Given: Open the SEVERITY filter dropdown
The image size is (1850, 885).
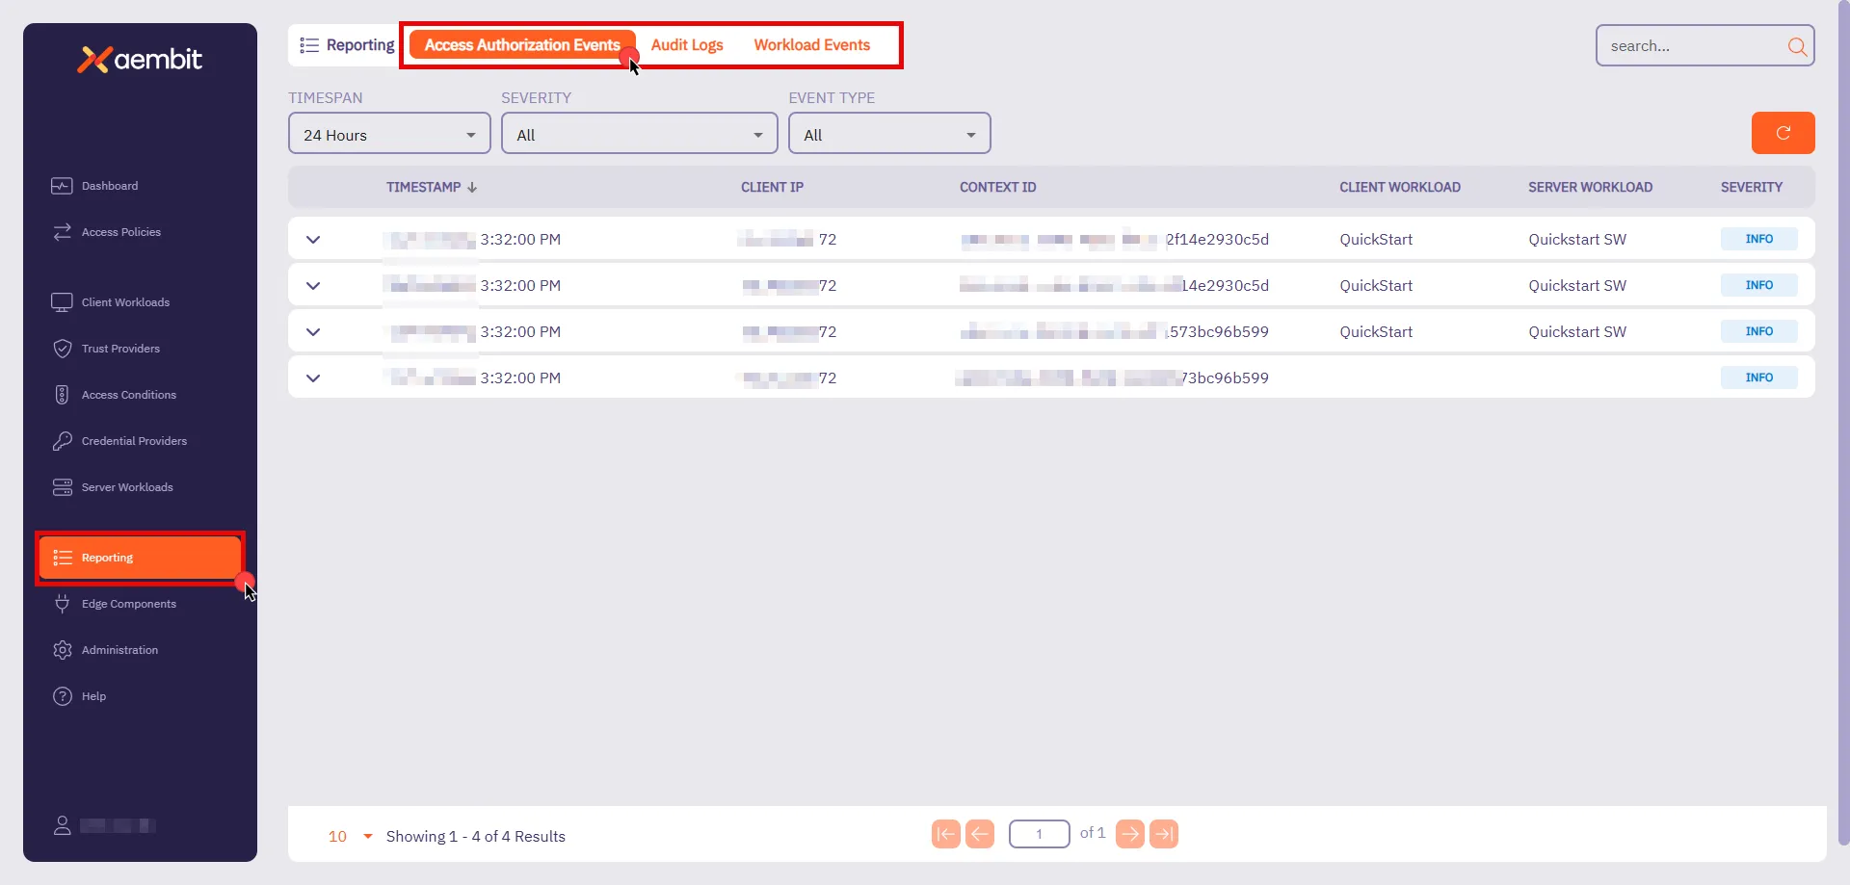Looking at the screenshot, I should (x=639, y=133).
